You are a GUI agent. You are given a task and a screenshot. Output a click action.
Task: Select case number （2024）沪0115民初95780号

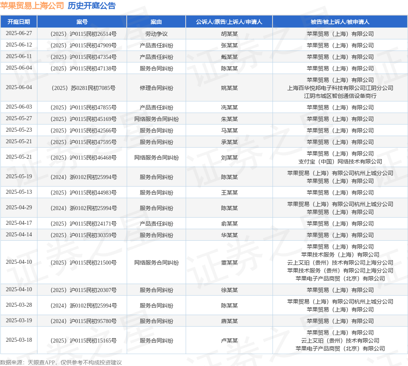point(83,321)
